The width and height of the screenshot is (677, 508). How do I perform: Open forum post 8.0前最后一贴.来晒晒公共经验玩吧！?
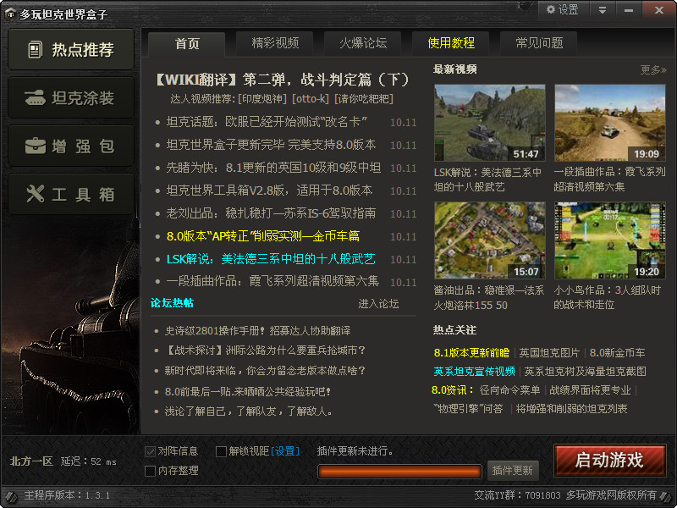pos(248,392)
